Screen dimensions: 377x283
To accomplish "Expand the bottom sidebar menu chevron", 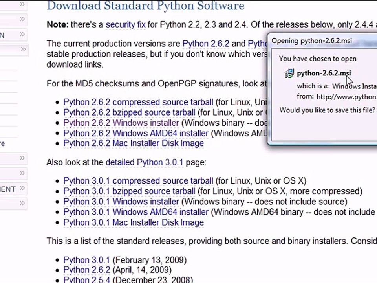I will tap(22, 203).
